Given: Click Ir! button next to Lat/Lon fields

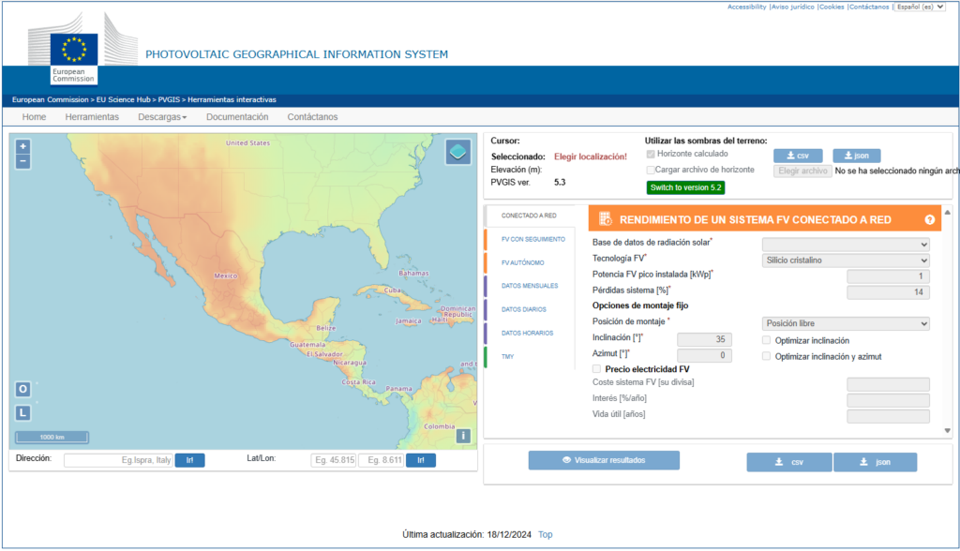Looking at the screenshot, I should pos(421,460).
